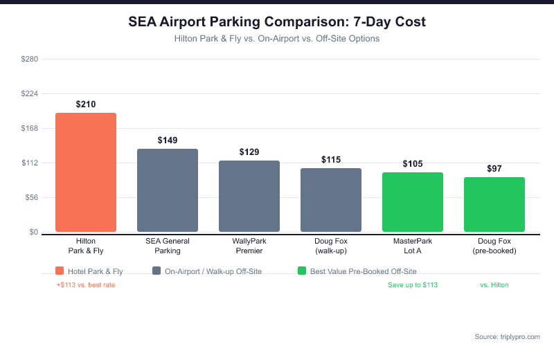554x346 pixels.
Task: Click the green Best Value legend swatch
Action: (301, 271)
